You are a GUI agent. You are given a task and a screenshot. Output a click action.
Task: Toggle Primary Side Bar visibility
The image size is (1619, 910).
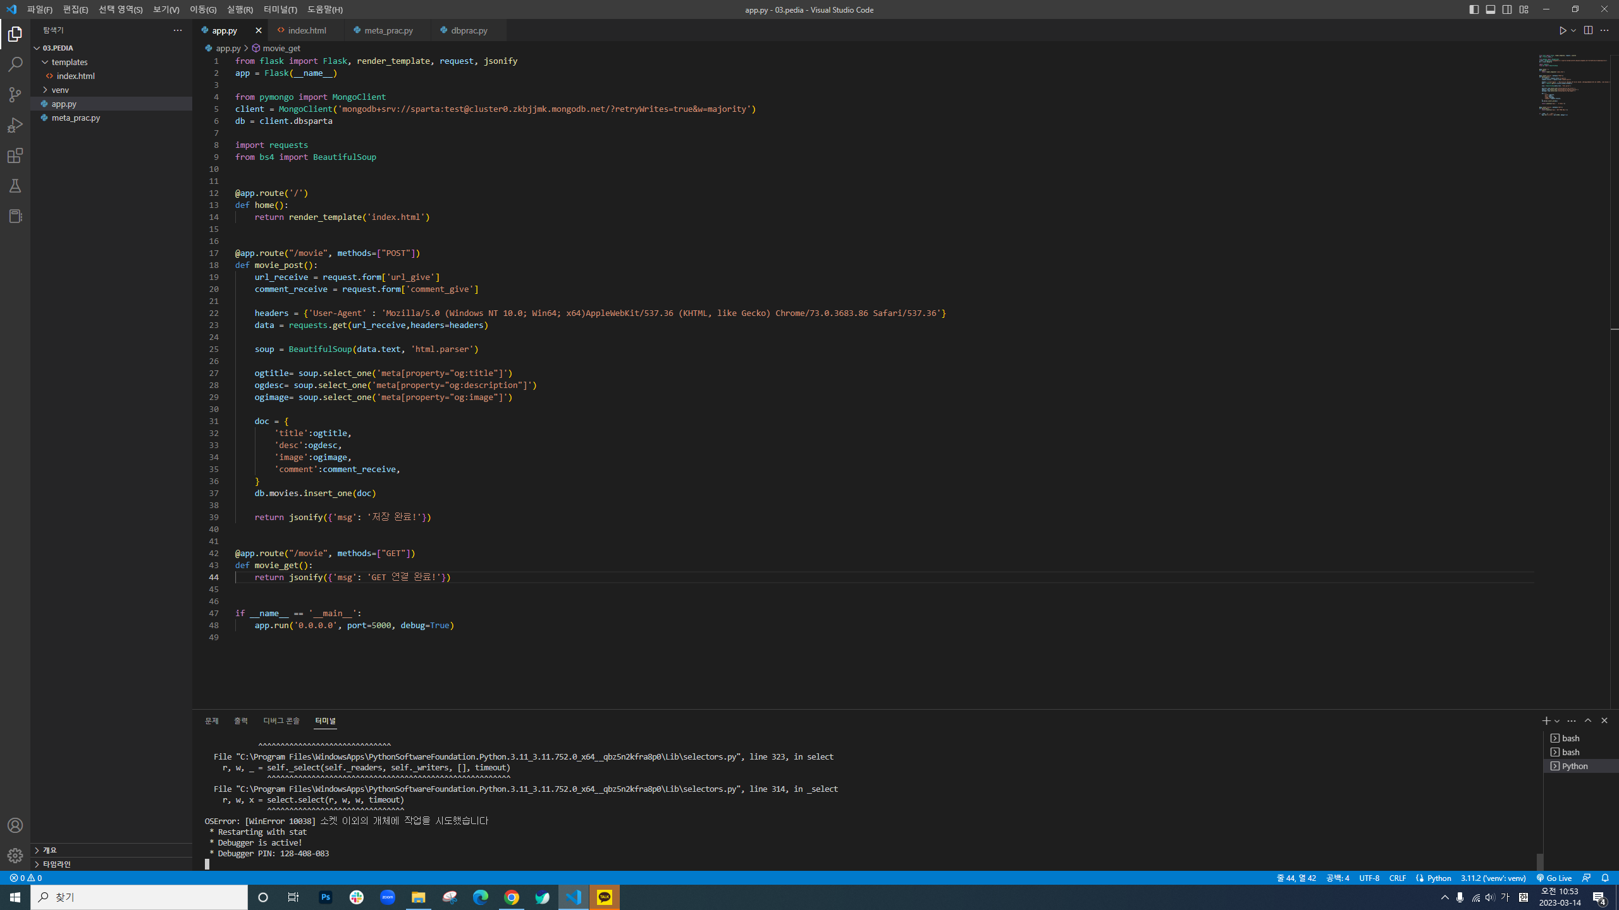coord(1474,9)
